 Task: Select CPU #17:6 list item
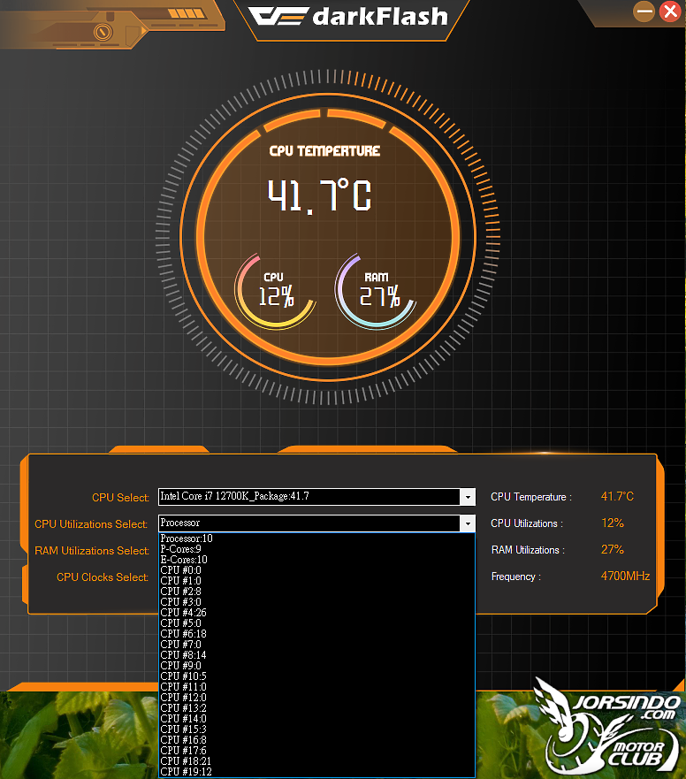tap(316, 751)
